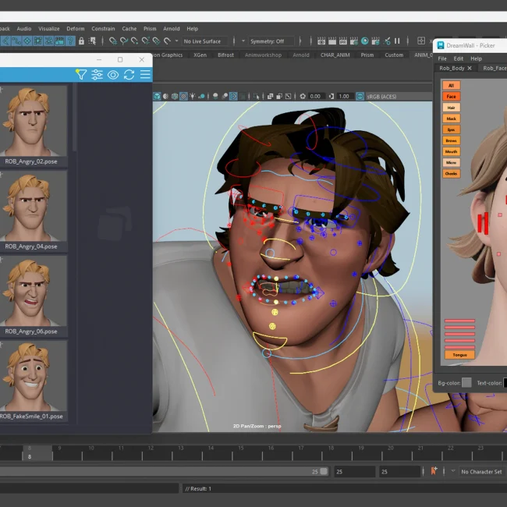Screen dimensions: 507x507
Task: Open pose library settings sliders icon
Action: [x=97, y=75]
